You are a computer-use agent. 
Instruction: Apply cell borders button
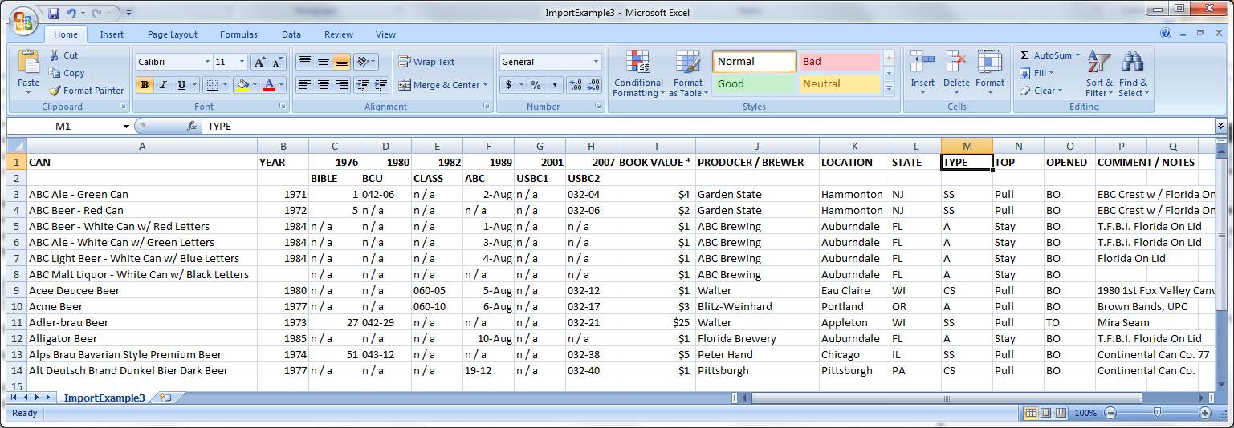click(211, 85)
